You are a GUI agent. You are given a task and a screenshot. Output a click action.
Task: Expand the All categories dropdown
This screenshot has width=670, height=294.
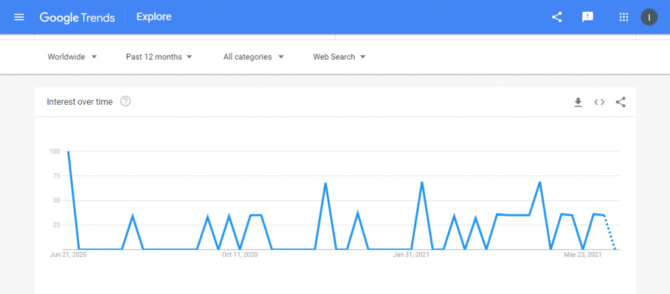[x=254, y=57]
